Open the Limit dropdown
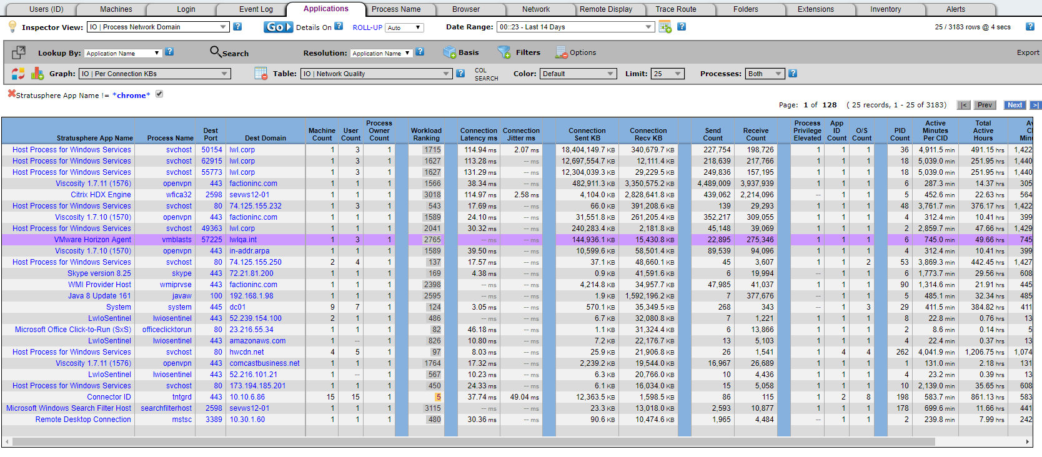 point(668,74)
